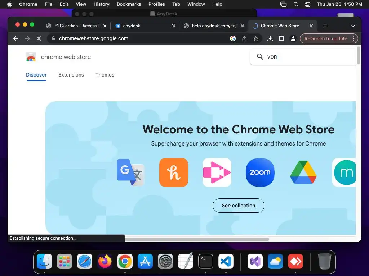Close the help.anydesk.com tab
The image size is (369, 276).
point(243,26)
